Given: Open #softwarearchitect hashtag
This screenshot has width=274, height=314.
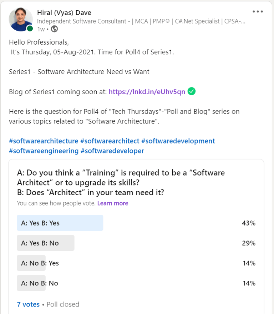Looking at the screenshot, I should click(110, 141).
